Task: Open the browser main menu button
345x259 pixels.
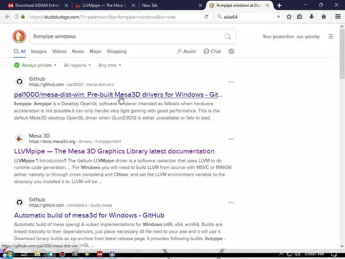Action: point(338,17)
